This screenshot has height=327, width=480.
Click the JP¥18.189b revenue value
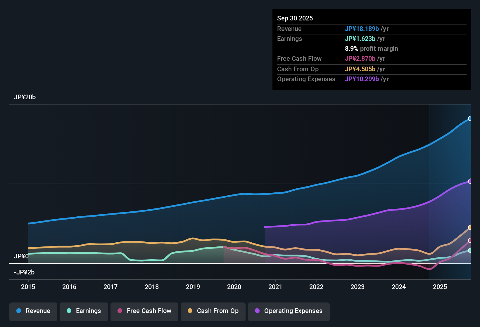pos(362,29)
